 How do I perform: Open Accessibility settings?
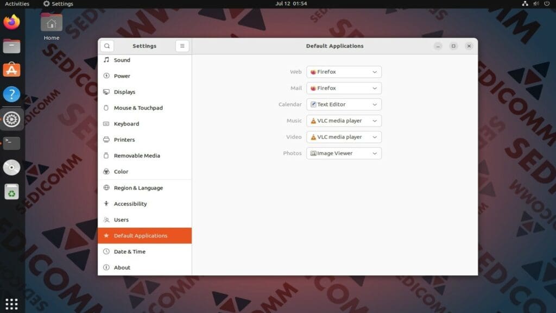tap(144, 204)
